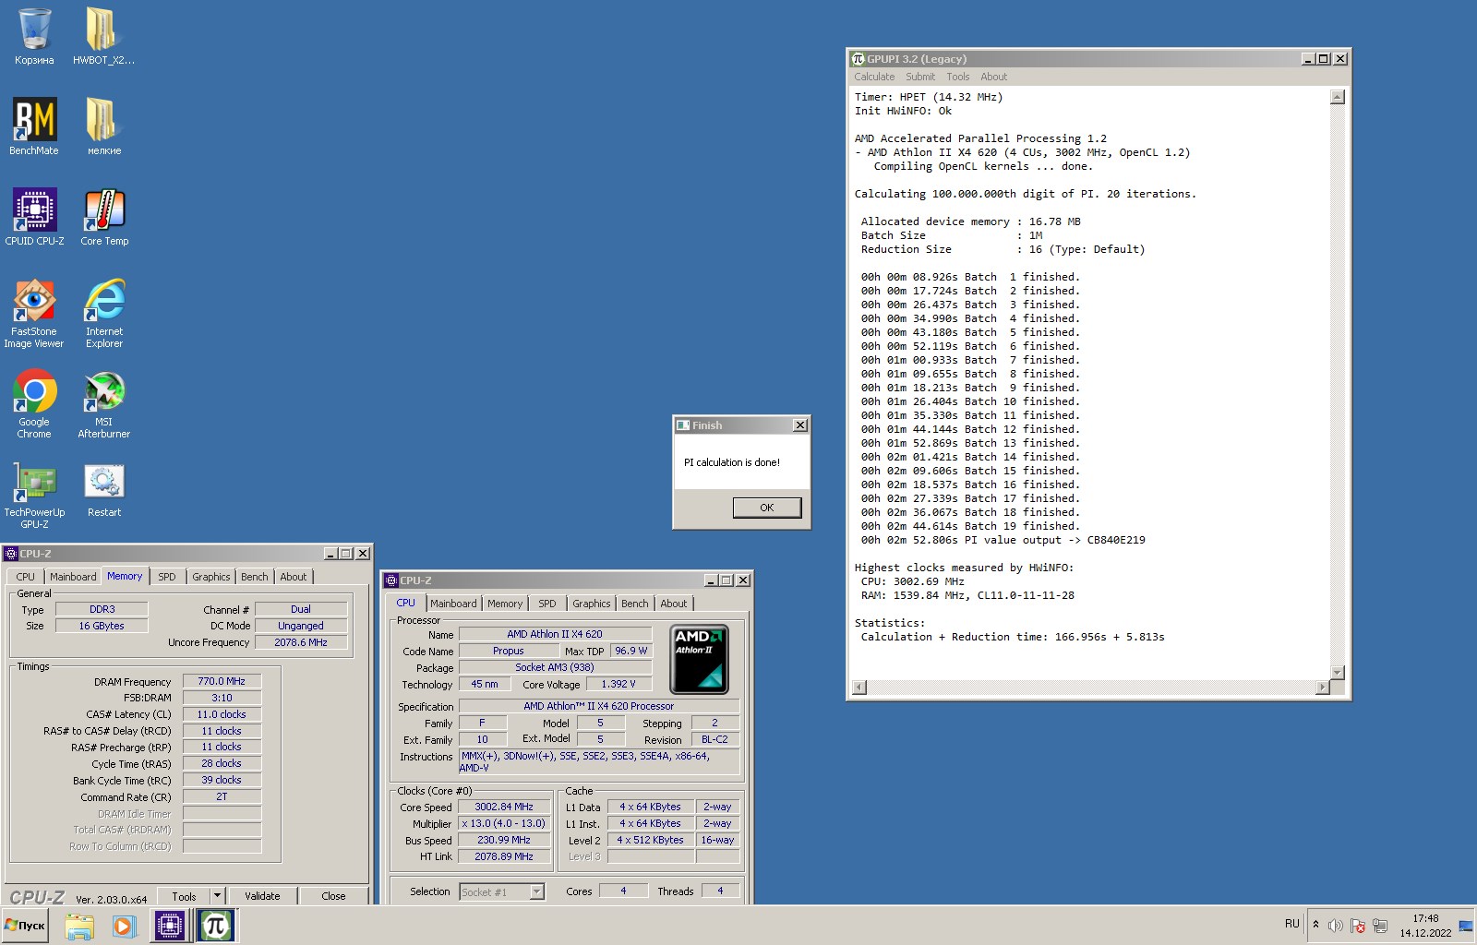Open the volume speaker tray icon
This screenshot has height=945, width=1477.
pyautogui.click(x=1335, y=926)
